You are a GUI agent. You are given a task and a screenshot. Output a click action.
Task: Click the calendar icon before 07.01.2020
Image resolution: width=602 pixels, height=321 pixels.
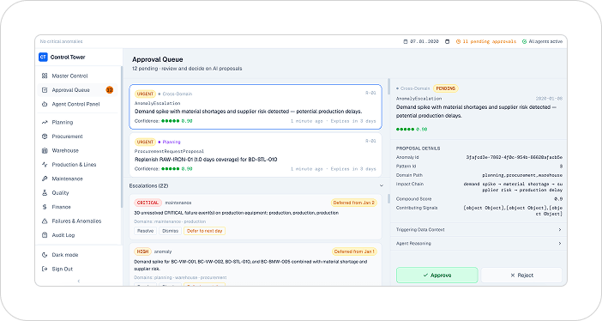pos(406,41)
